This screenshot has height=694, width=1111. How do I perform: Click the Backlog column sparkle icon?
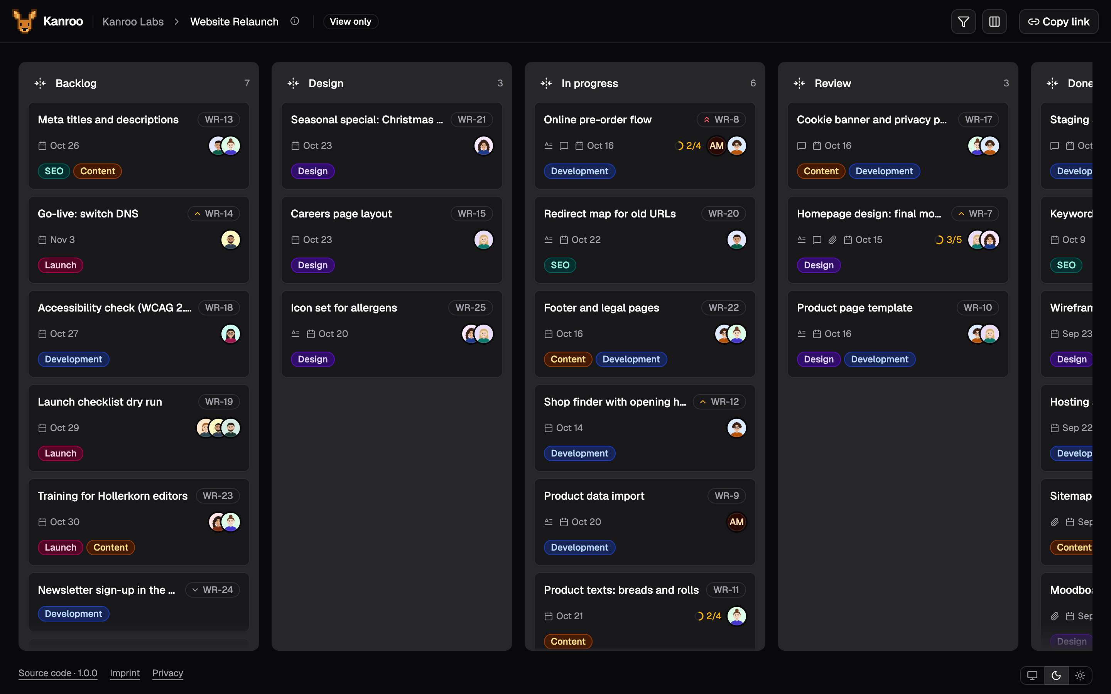coord(41,83)
